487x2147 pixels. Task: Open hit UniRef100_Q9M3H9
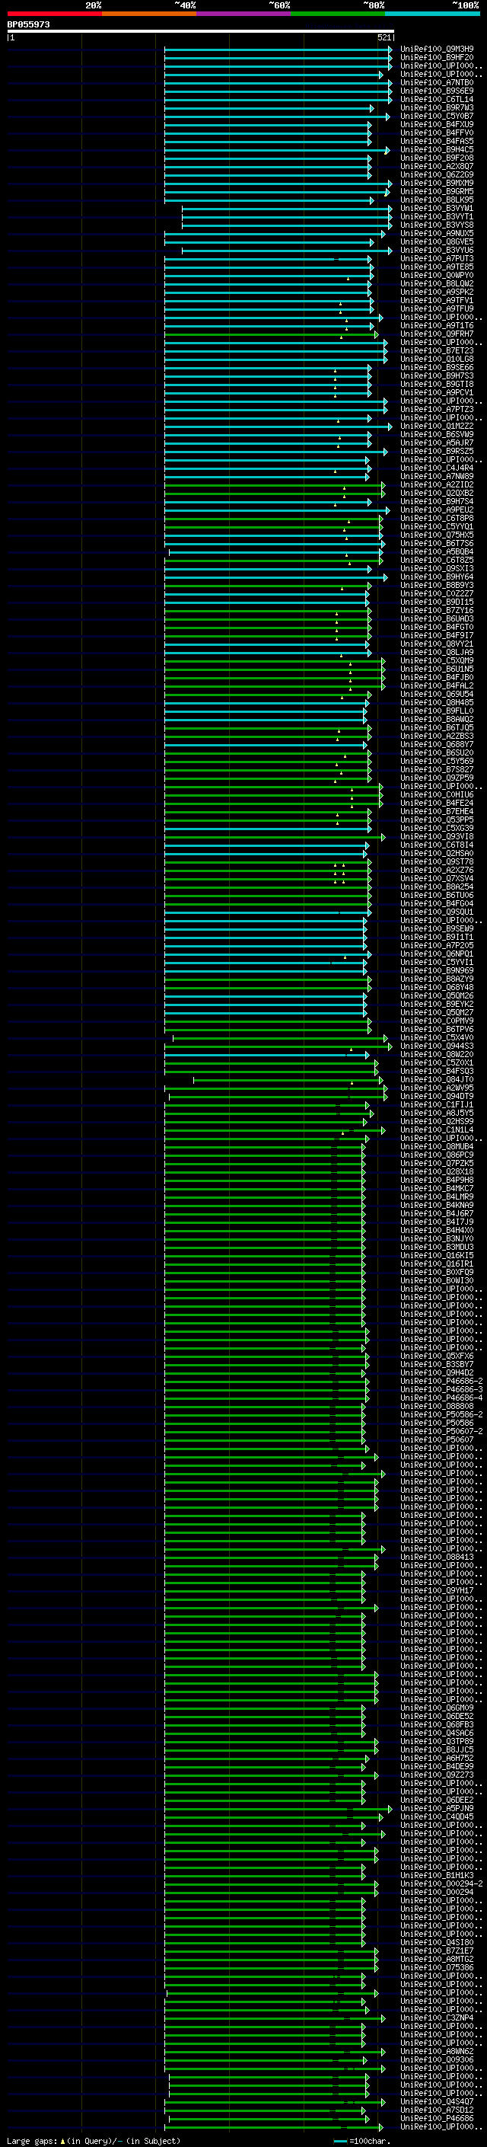[x=437, y=50]
